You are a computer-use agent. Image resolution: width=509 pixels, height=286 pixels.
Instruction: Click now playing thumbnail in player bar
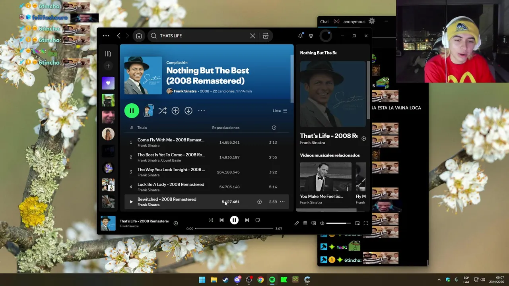pyautogui.click(x=108, y=223)
